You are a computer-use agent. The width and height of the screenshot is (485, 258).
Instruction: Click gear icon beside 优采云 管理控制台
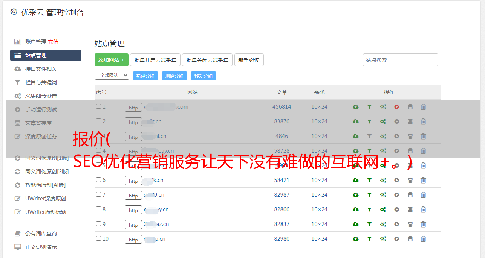14,12
